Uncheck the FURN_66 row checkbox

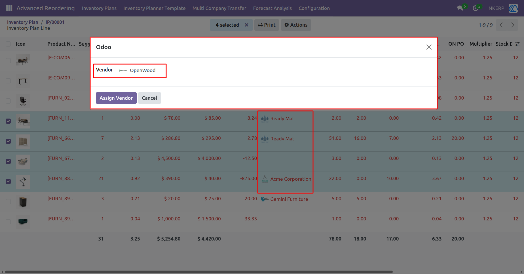coord(8,141)
